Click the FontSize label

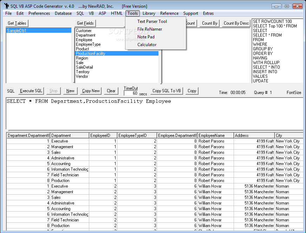coord(294,93)
